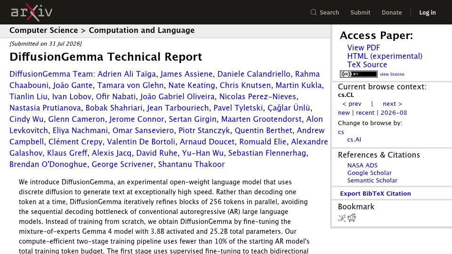
Task: Open HTML (experimental) version
Action: (385, 56)
